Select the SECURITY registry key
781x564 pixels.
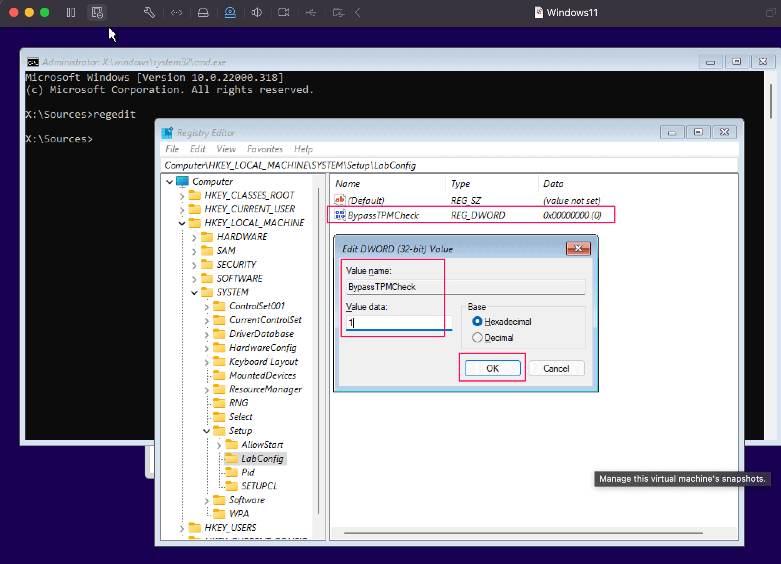click(236, 264)
